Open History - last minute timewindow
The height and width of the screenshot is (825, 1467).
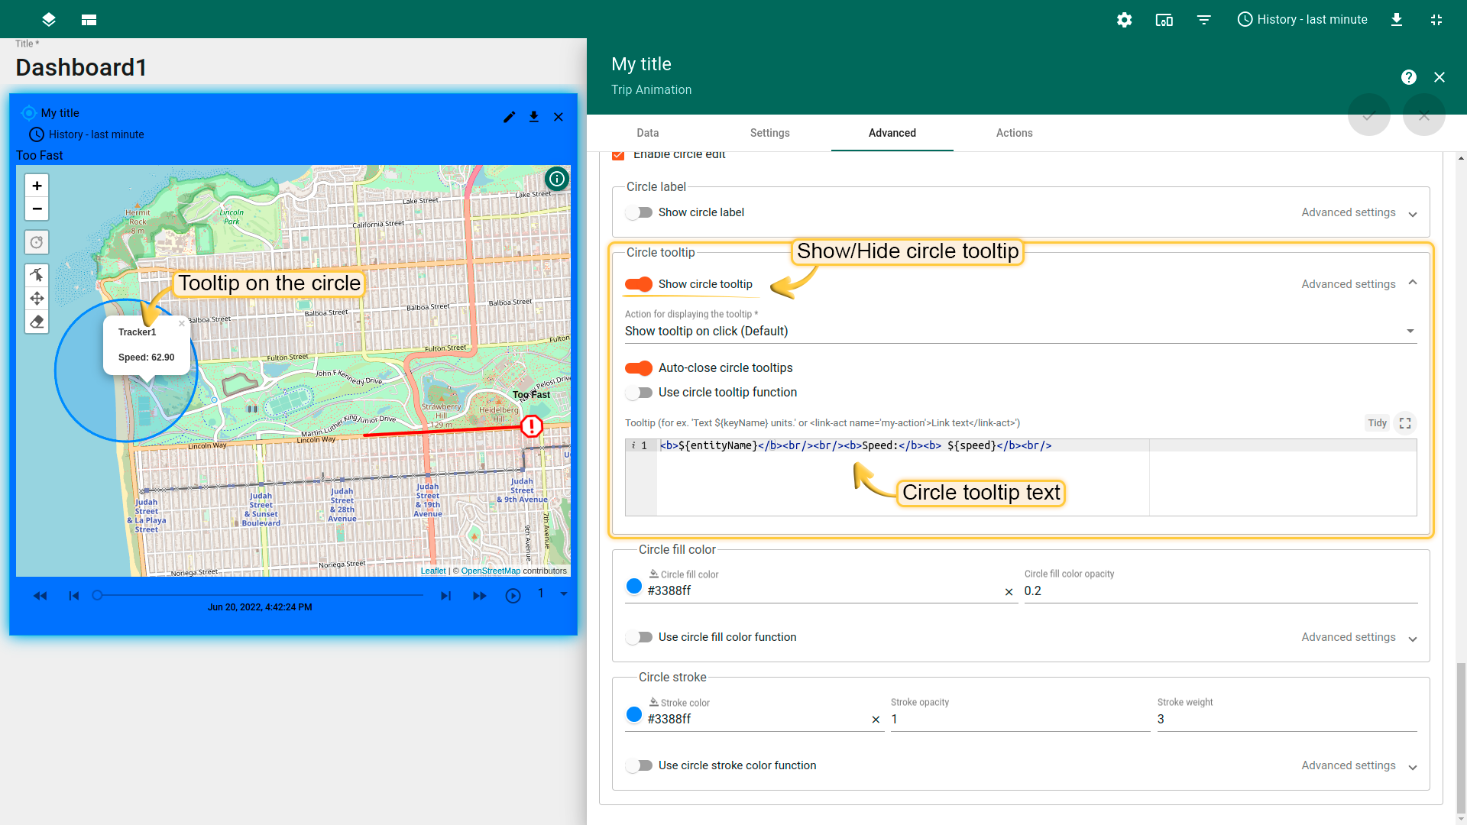[1302, 20]
